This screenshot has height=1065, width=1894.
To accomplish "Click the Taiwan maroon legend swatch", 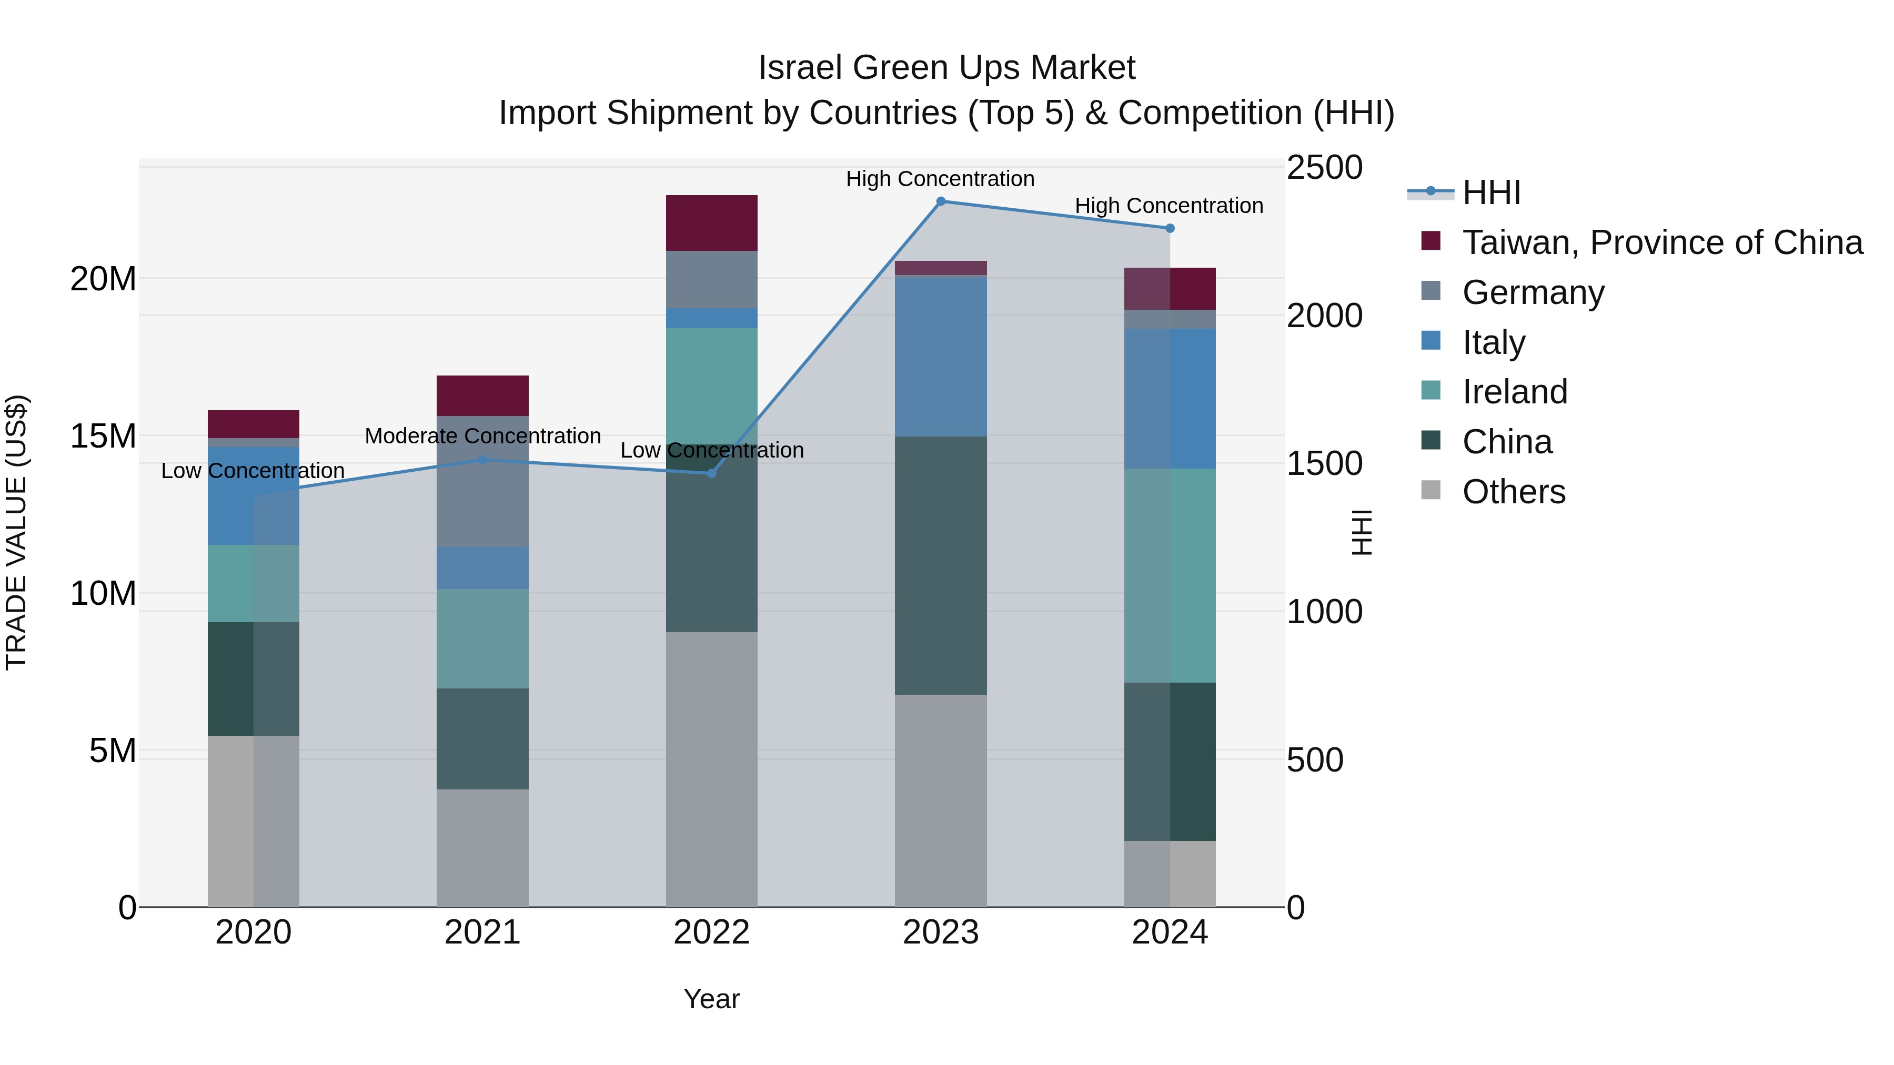I will [x=1431, y=240].
